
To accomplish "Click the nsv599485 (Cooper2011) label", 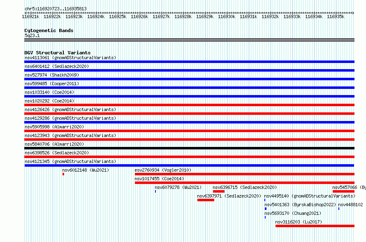I will tap(52, 84).
